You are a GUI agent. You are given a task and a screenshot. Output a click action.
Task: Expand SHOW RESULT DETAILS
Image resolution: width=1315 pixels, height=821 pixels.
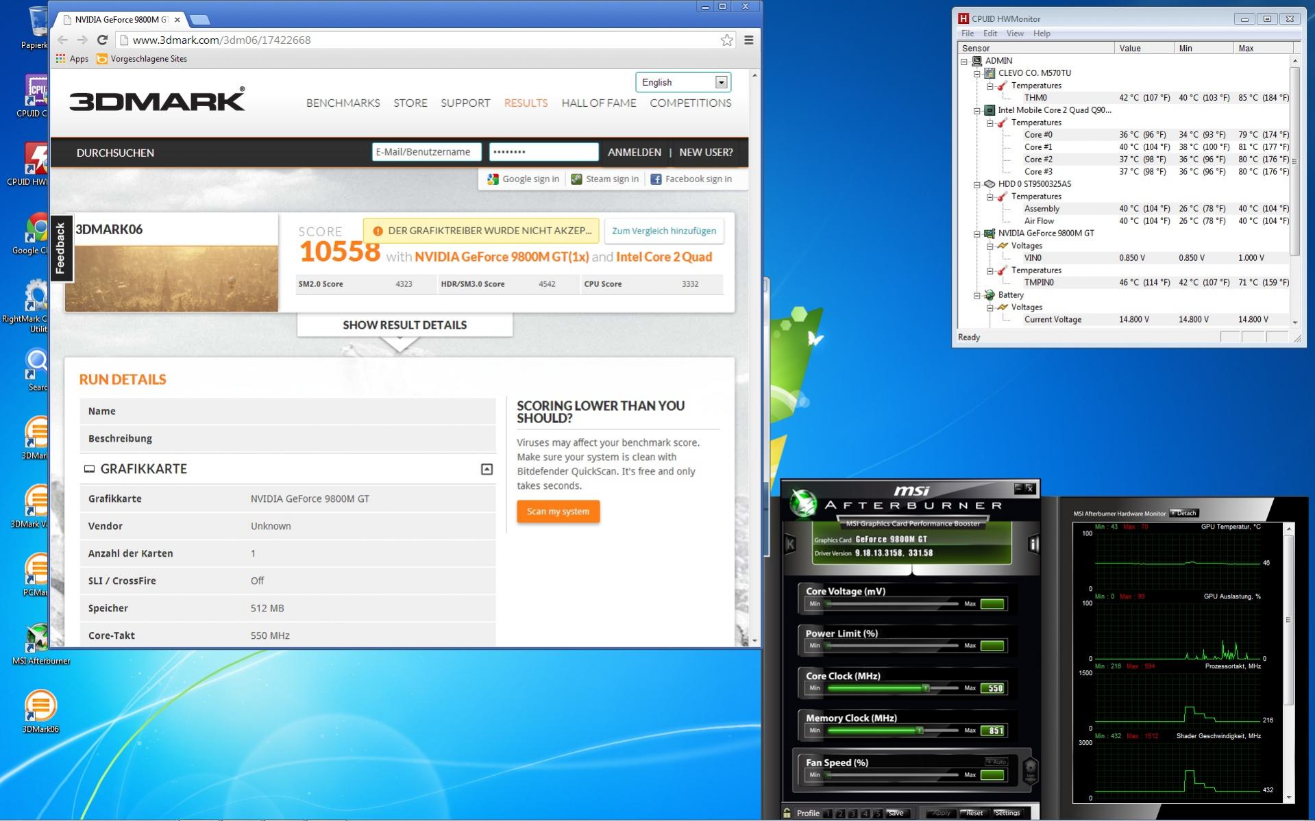(x=404, y=325)
